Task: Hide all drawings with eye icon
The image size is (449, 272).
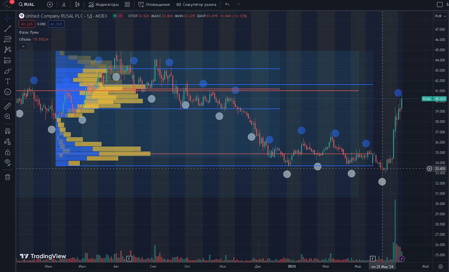Action: coord(8,163)
